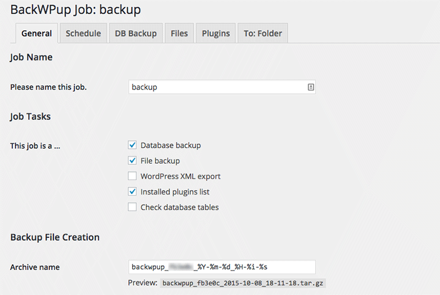
Task: Click into the job name text field
Action: (217, 87)
